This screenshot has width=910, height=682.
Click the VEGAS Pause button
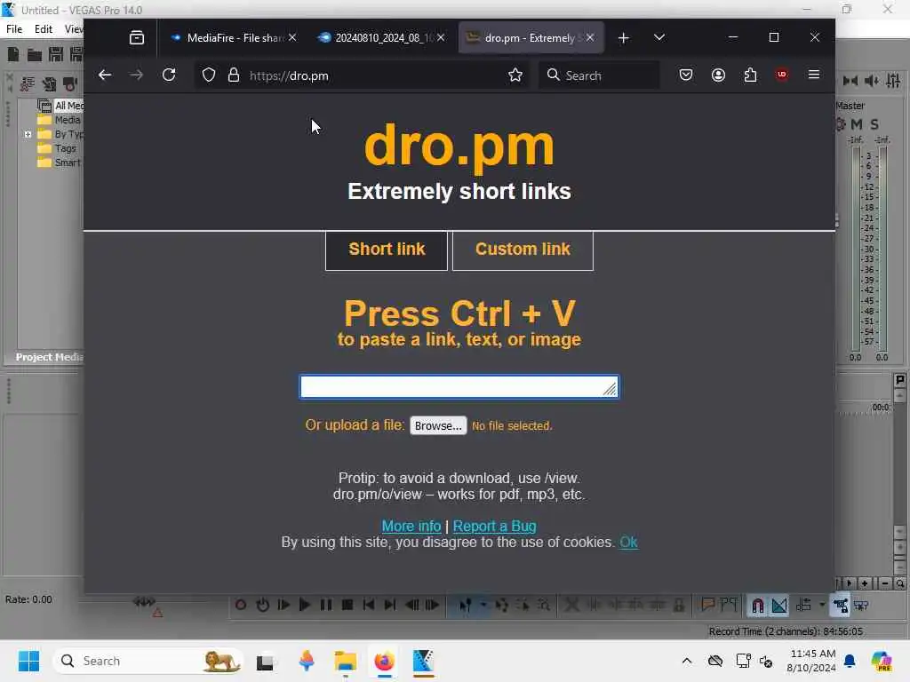point(326,605)
